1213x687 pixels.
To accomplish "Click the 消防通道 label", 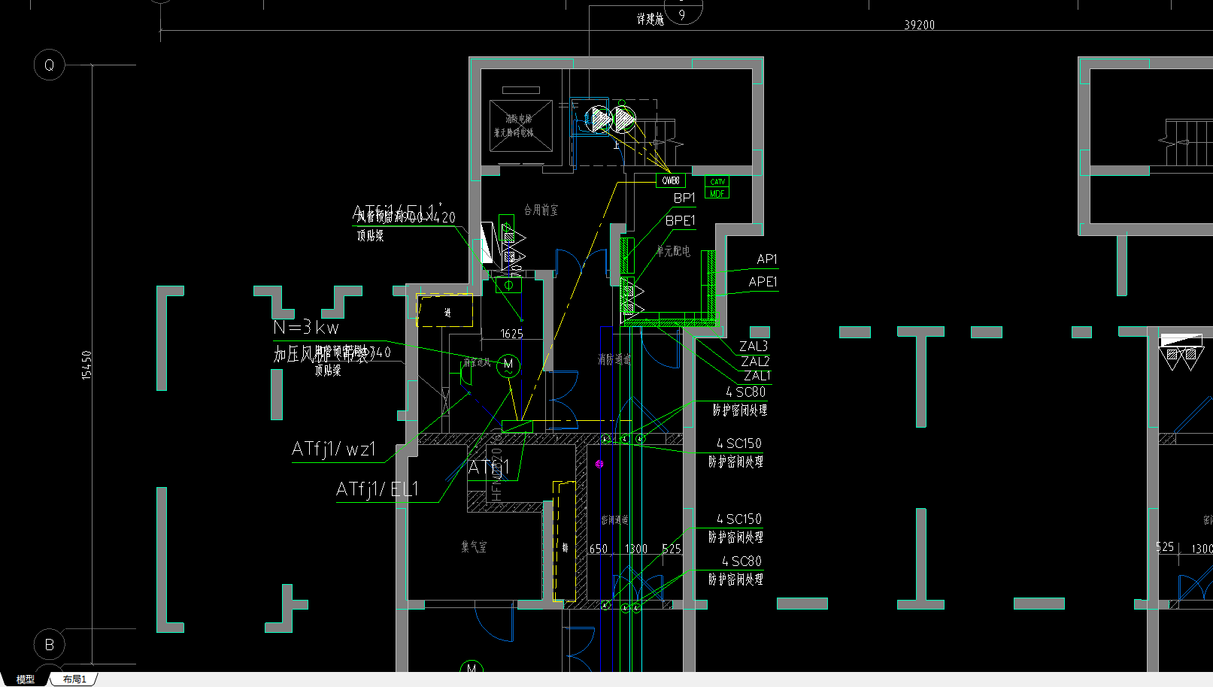I will [x=614, y=359].
